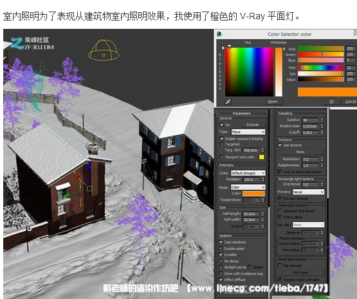Click the Whiteness vertical slider bar
Viewport: 357px width, 299px height.
coord(279,72)
